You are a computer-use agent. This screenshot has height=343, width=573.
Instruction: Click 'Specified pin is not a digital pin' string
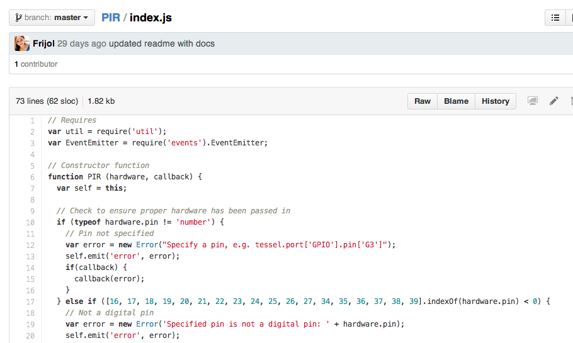(246, 324)
